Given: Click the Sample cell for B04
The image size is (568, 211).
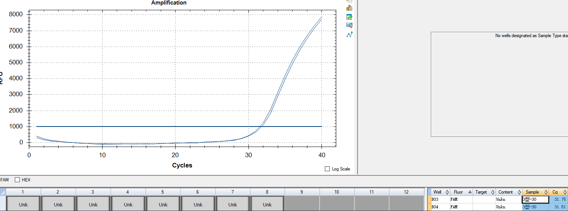Looking at the screenshot, I should (535, 207).
